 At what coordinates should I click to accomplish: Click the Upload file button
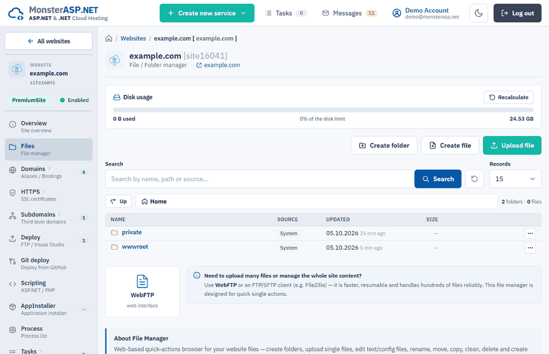[512, 145]
